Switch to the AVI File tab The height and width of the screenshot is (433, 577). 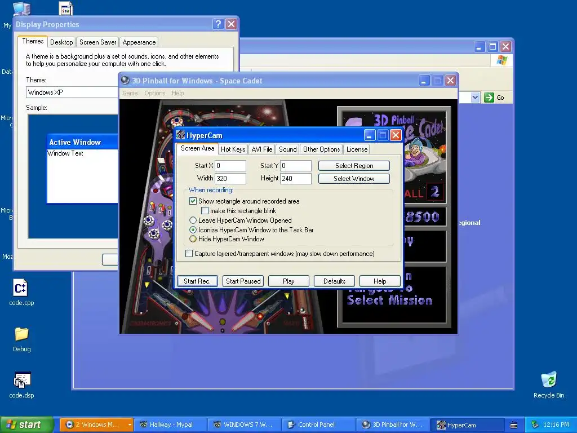point(261,149)
